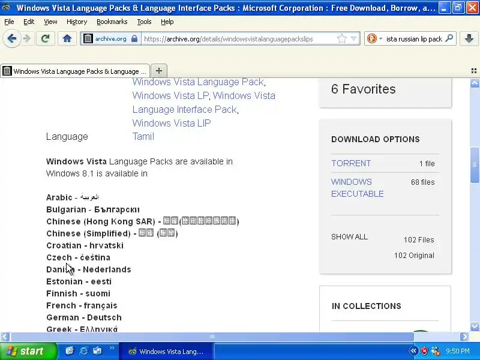
Task: Open the Windows Vista LIP link
Action: click(x=172, y=123)
